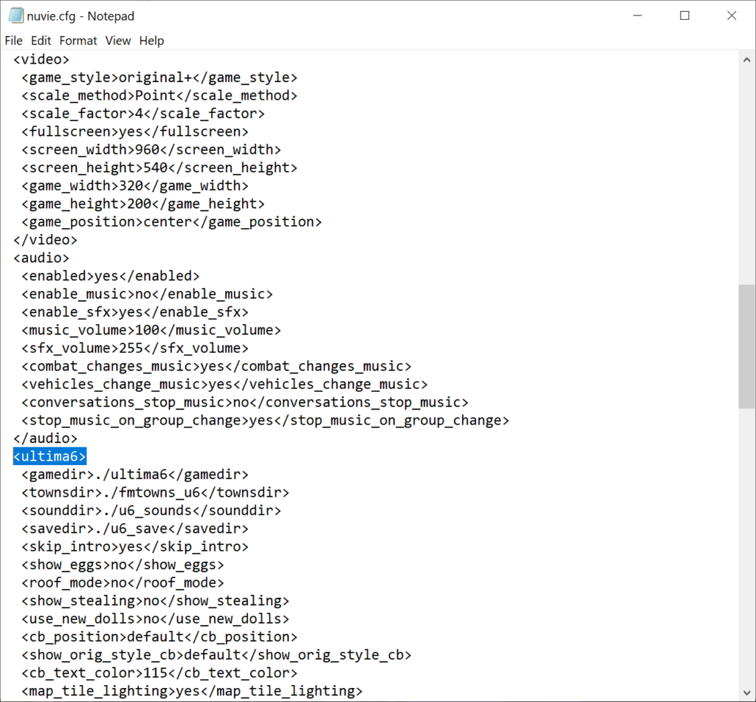Image resolution: width=756 pixels, height=702 pixels.
Task: Click the enable_music no line
Action: click(147, 294)
